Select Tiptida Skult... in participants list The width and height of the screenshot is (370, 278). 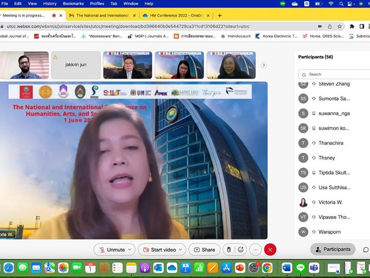coord(334,173)
